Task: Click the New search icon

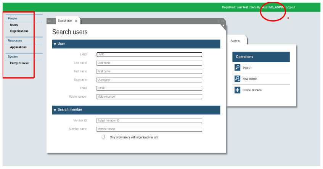Action: pos(237,79)
